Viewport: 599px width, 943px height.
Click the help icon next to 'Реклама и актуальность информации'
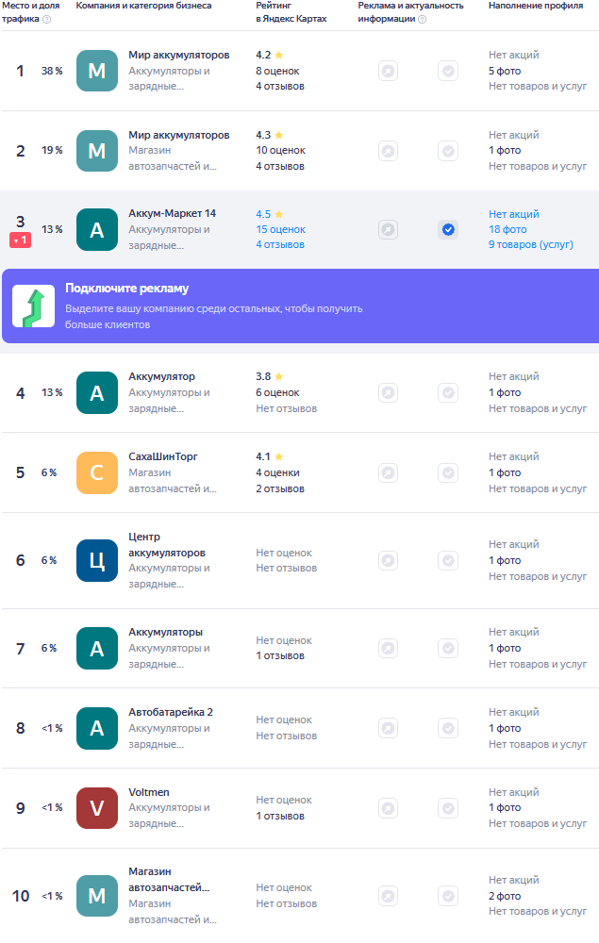click(x=423, y=19)
